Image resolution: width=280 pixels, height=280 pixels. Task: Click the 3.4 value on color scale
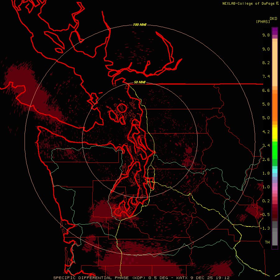[x=266, y=146]
